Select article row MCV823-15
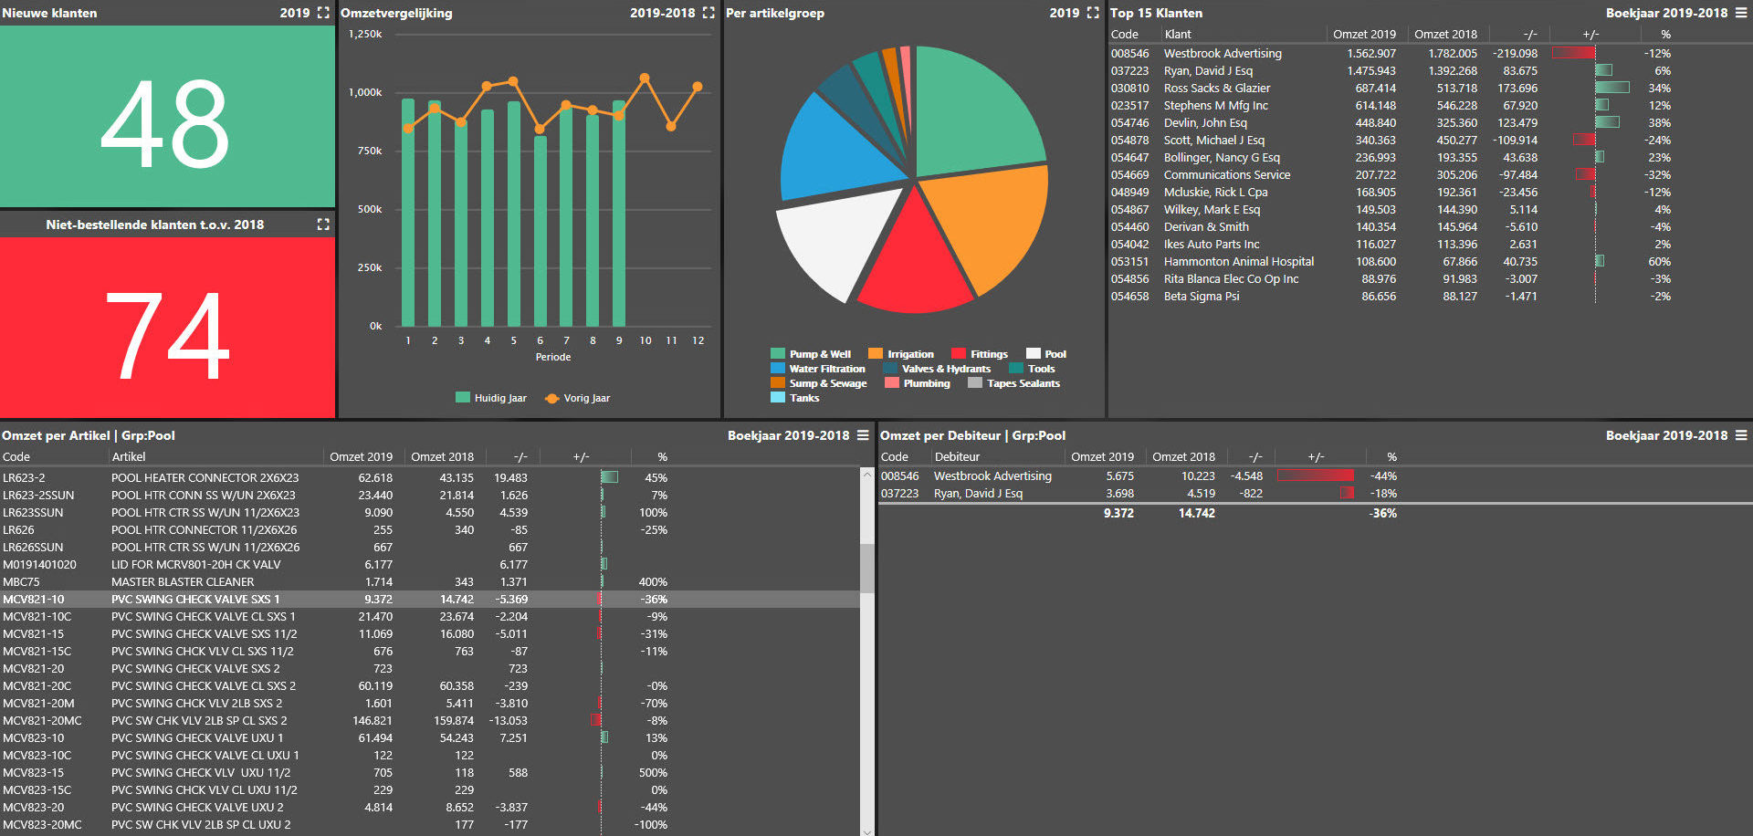 [x=429, y=772]
